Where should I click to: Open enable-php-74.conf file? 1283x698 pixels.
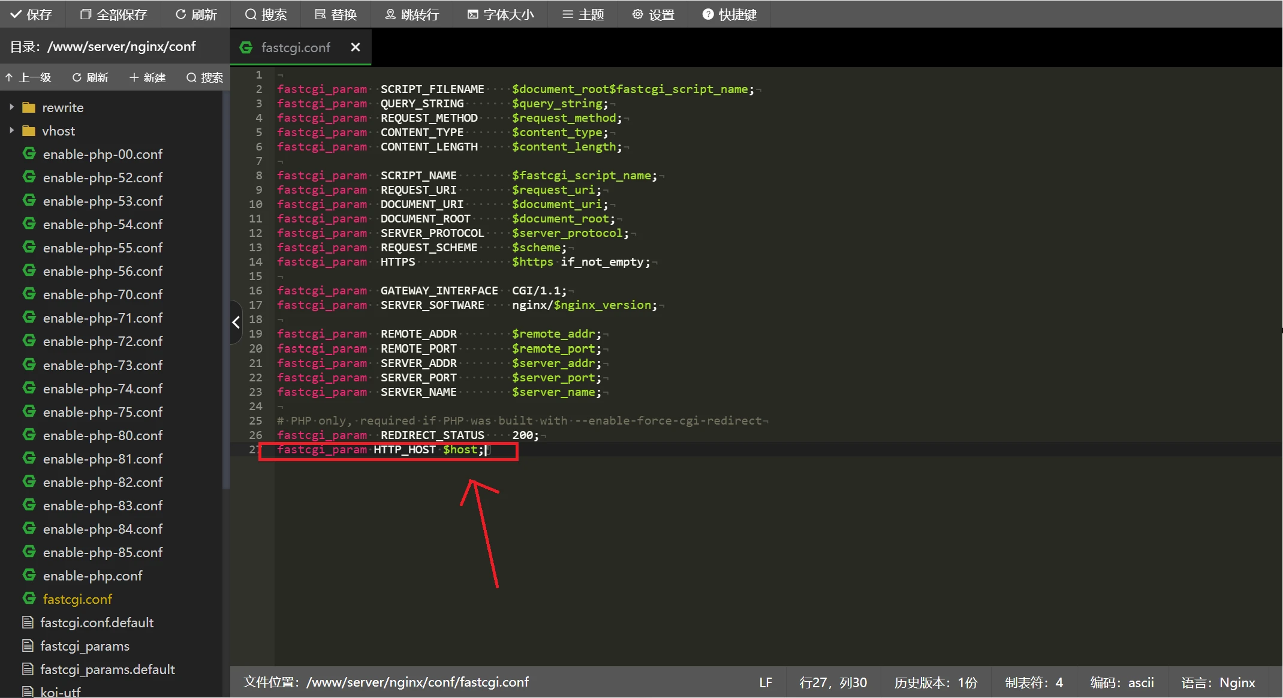coord(102,389)
